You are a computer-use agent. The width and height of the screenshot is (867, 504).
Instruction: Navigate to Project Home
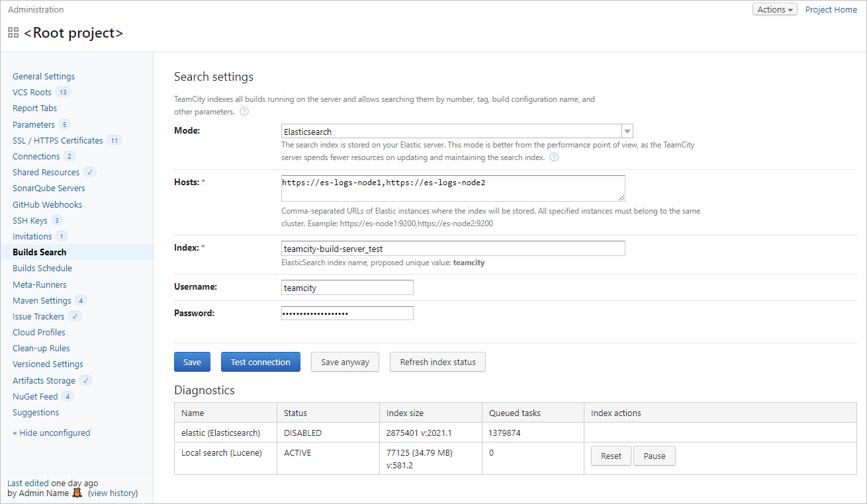click(x=831, y=9)
